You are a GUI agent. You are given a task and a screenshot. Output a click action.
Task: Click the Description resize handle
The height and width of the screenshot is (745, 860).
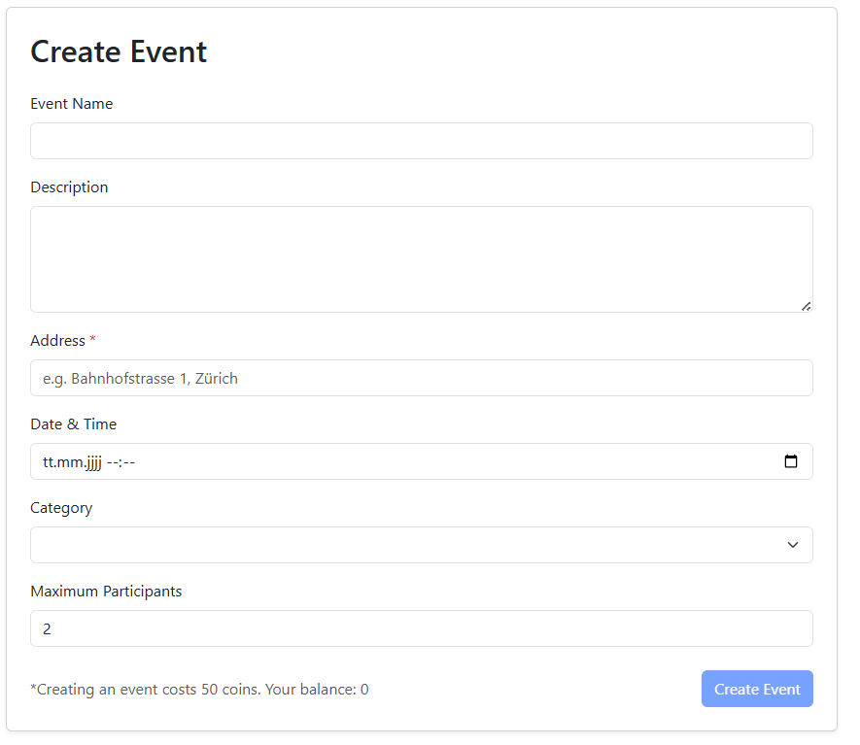(x=806, y=306)
